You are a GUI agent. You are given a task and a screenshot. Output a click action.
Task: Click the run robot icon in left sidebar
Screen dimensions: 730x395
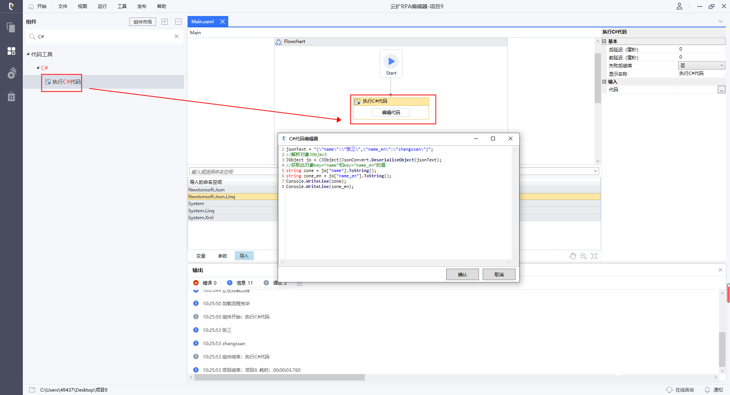coord(11,73)
